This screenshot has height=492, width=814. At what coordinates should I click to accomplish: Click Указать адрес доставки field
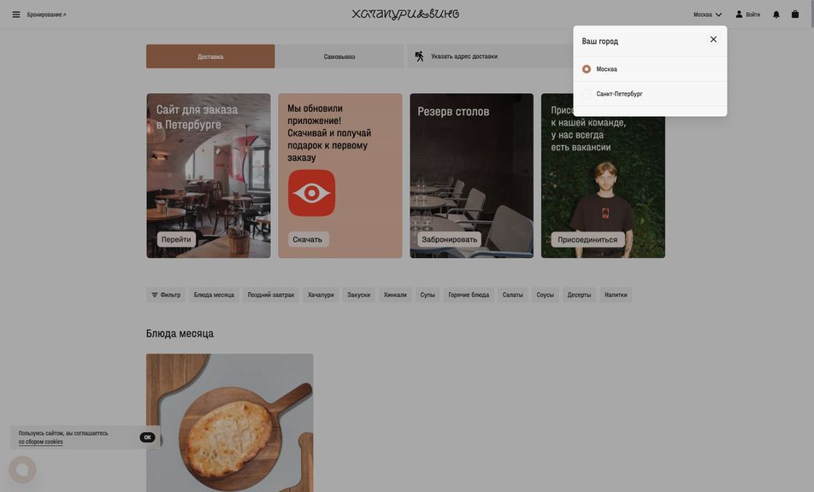(x=490, y=56)
